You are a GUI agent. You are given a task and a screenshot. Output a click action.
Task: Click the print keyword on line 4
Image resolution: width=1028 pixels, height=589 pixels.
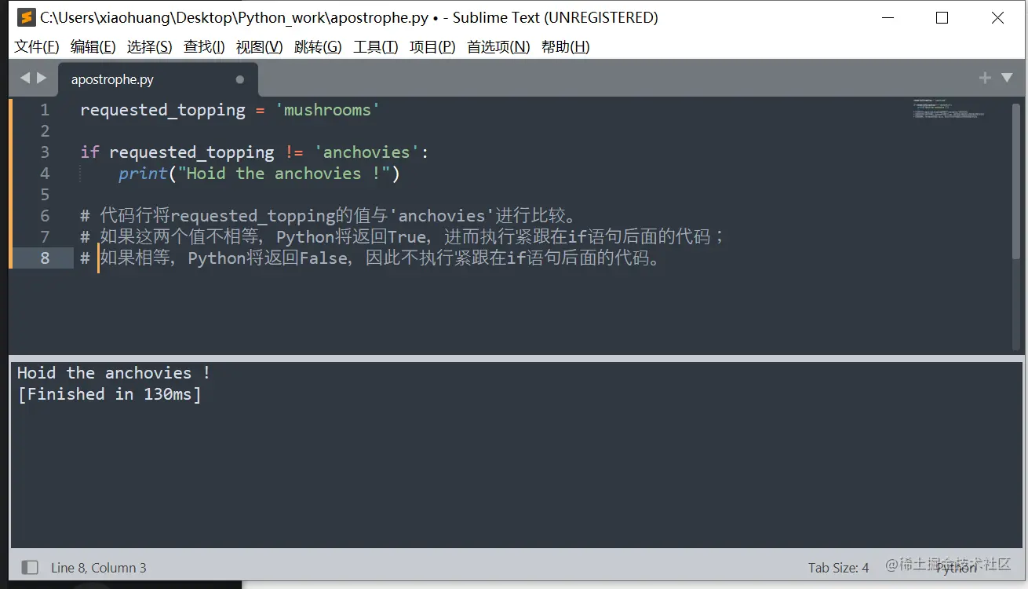[x=143, y=174]
